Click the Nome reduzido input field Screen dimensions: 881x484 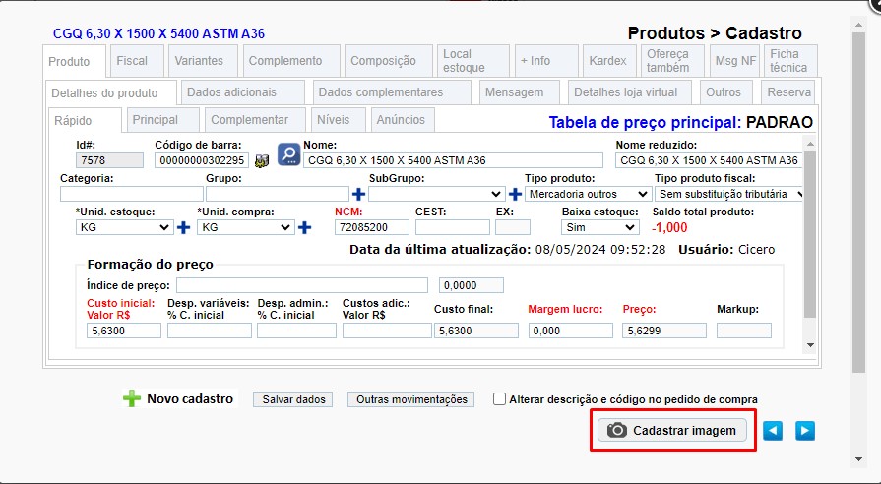[x=709, y=160]
